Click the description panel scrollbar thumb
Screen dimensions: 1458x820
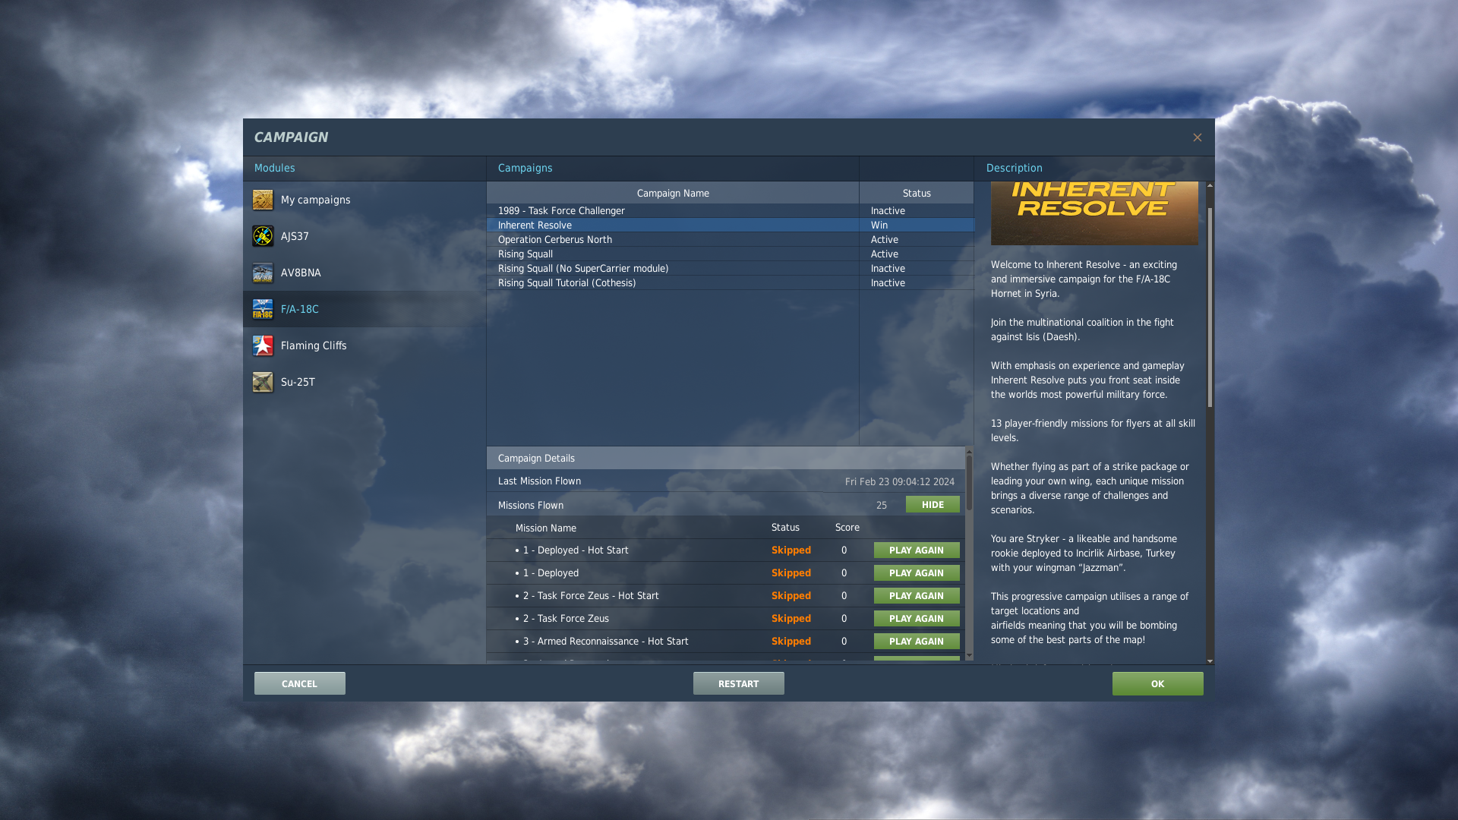(x=1210, y=307)
